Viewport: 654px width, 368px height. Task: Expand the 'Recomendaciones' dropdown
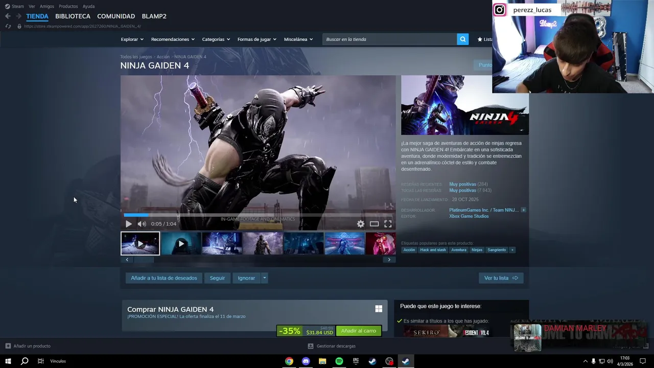point(173,39)
